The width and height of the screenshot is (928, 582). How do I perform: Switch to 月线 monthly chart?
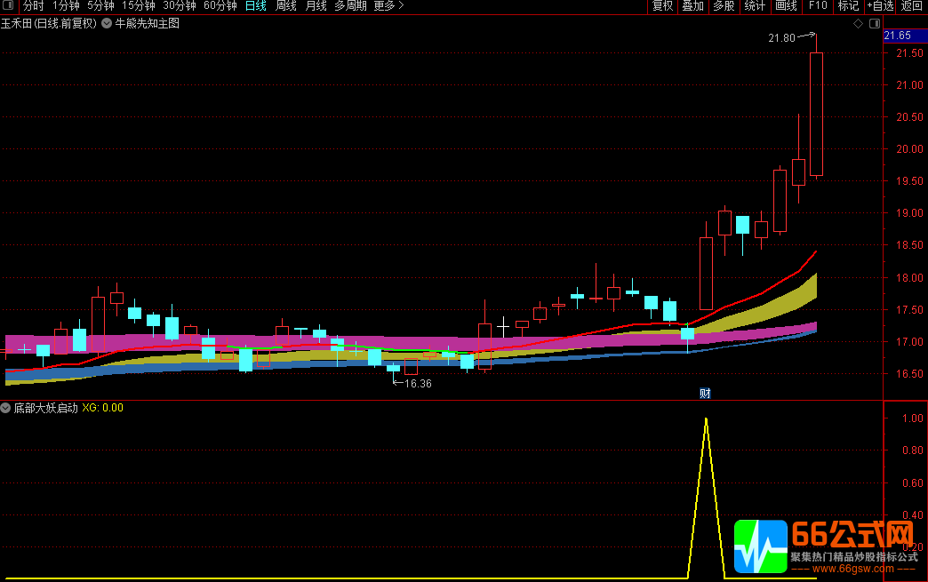tap(316, 6)
